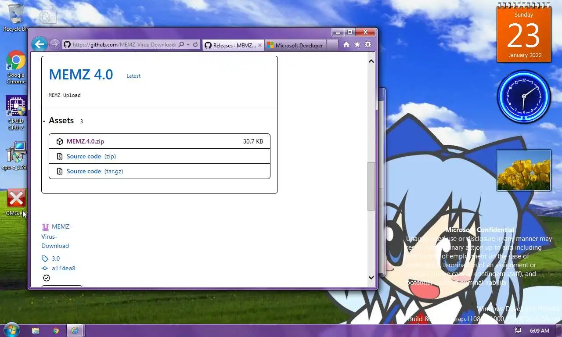Open the Windows Start orb
Screen dimensions: 562x337
[11, 330]
